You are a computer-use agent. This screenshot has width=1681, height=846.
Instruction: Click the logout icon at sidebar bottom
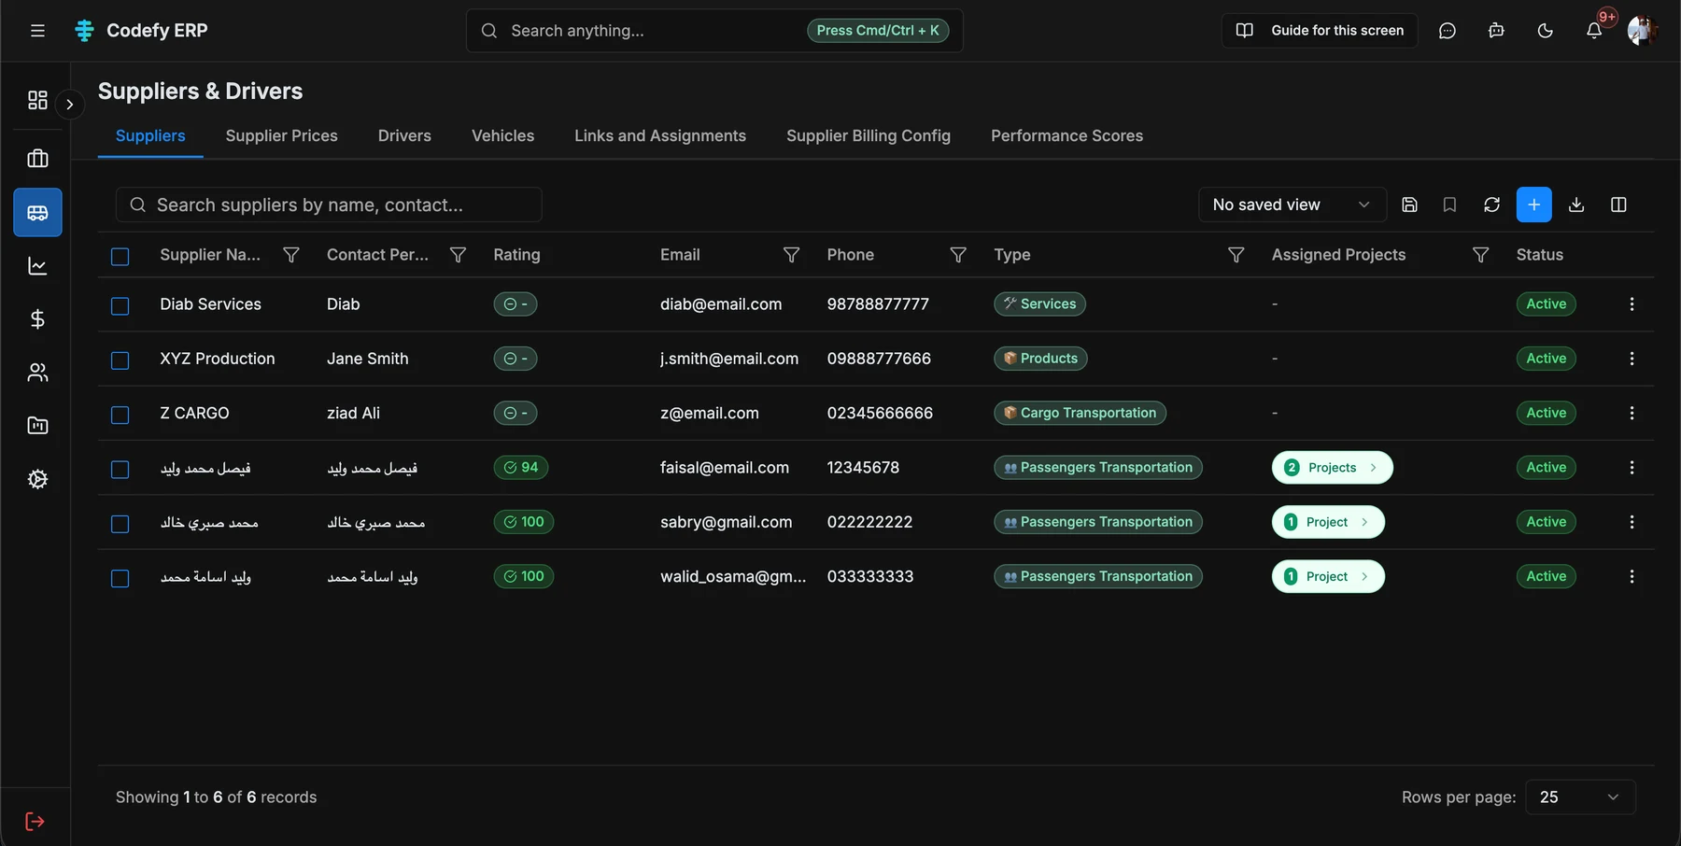tap(35, 822)
